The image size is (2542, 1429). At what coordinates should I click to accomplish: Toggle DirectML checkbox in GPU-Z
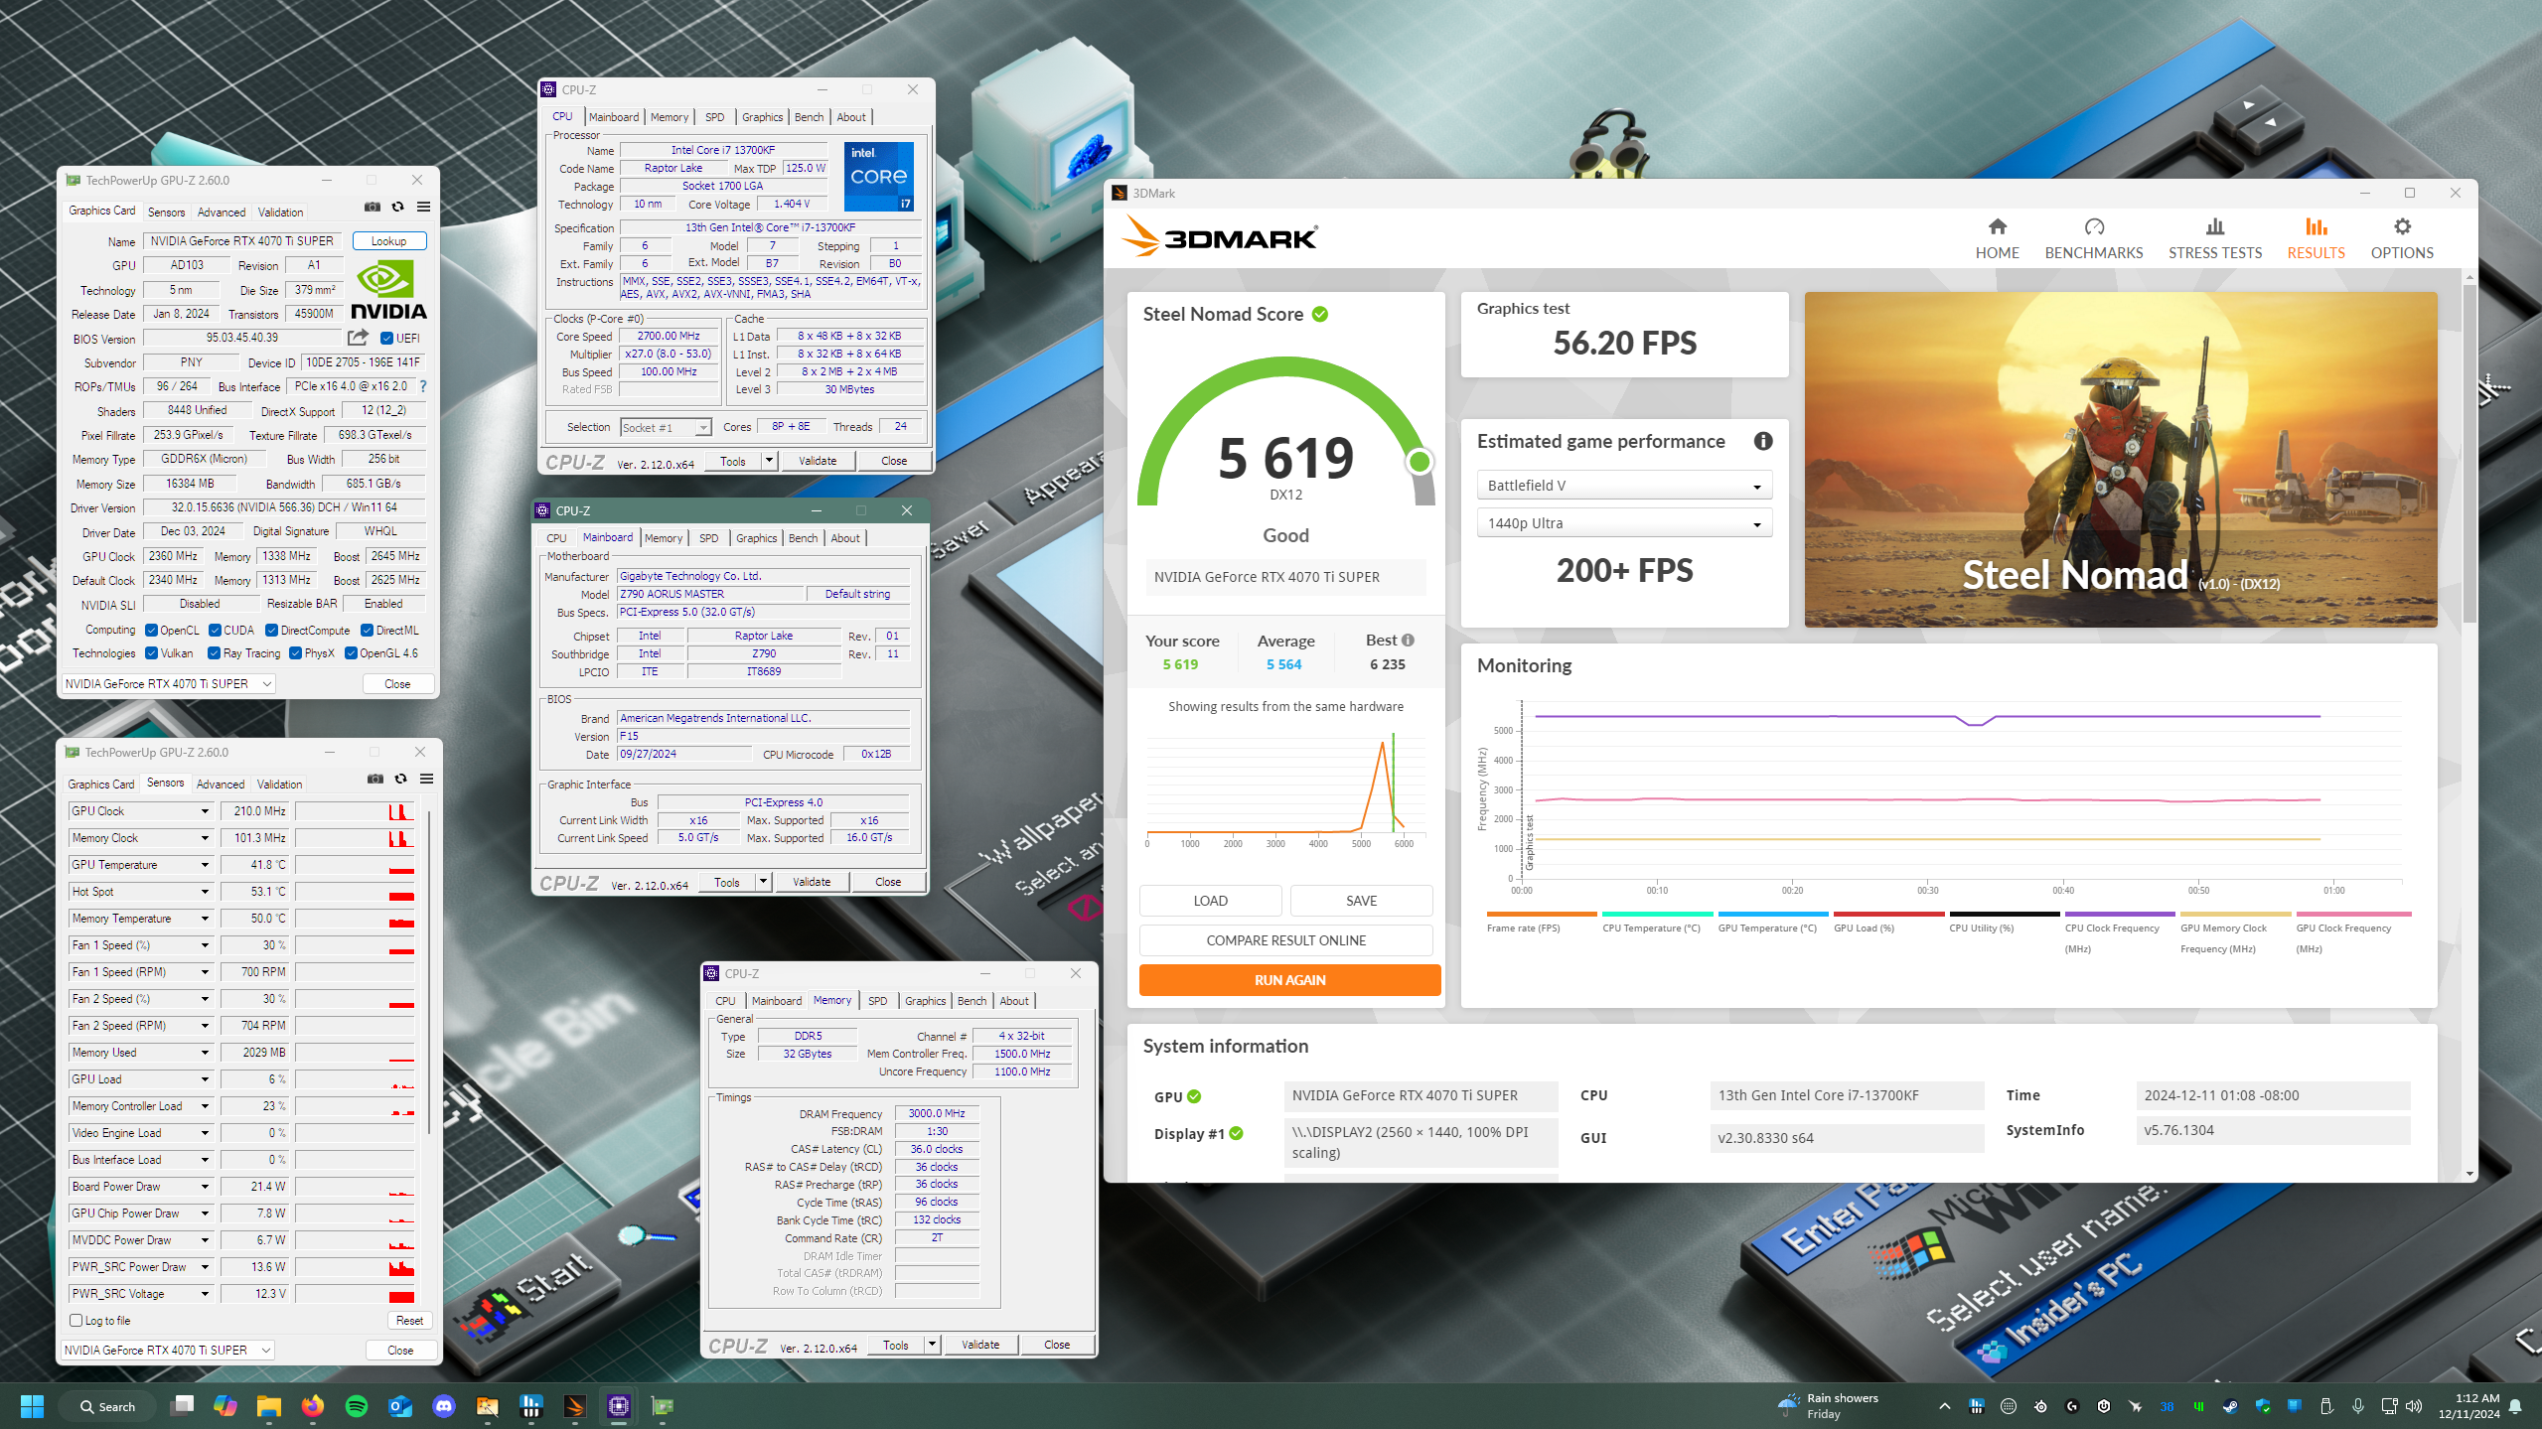[367, 630]
